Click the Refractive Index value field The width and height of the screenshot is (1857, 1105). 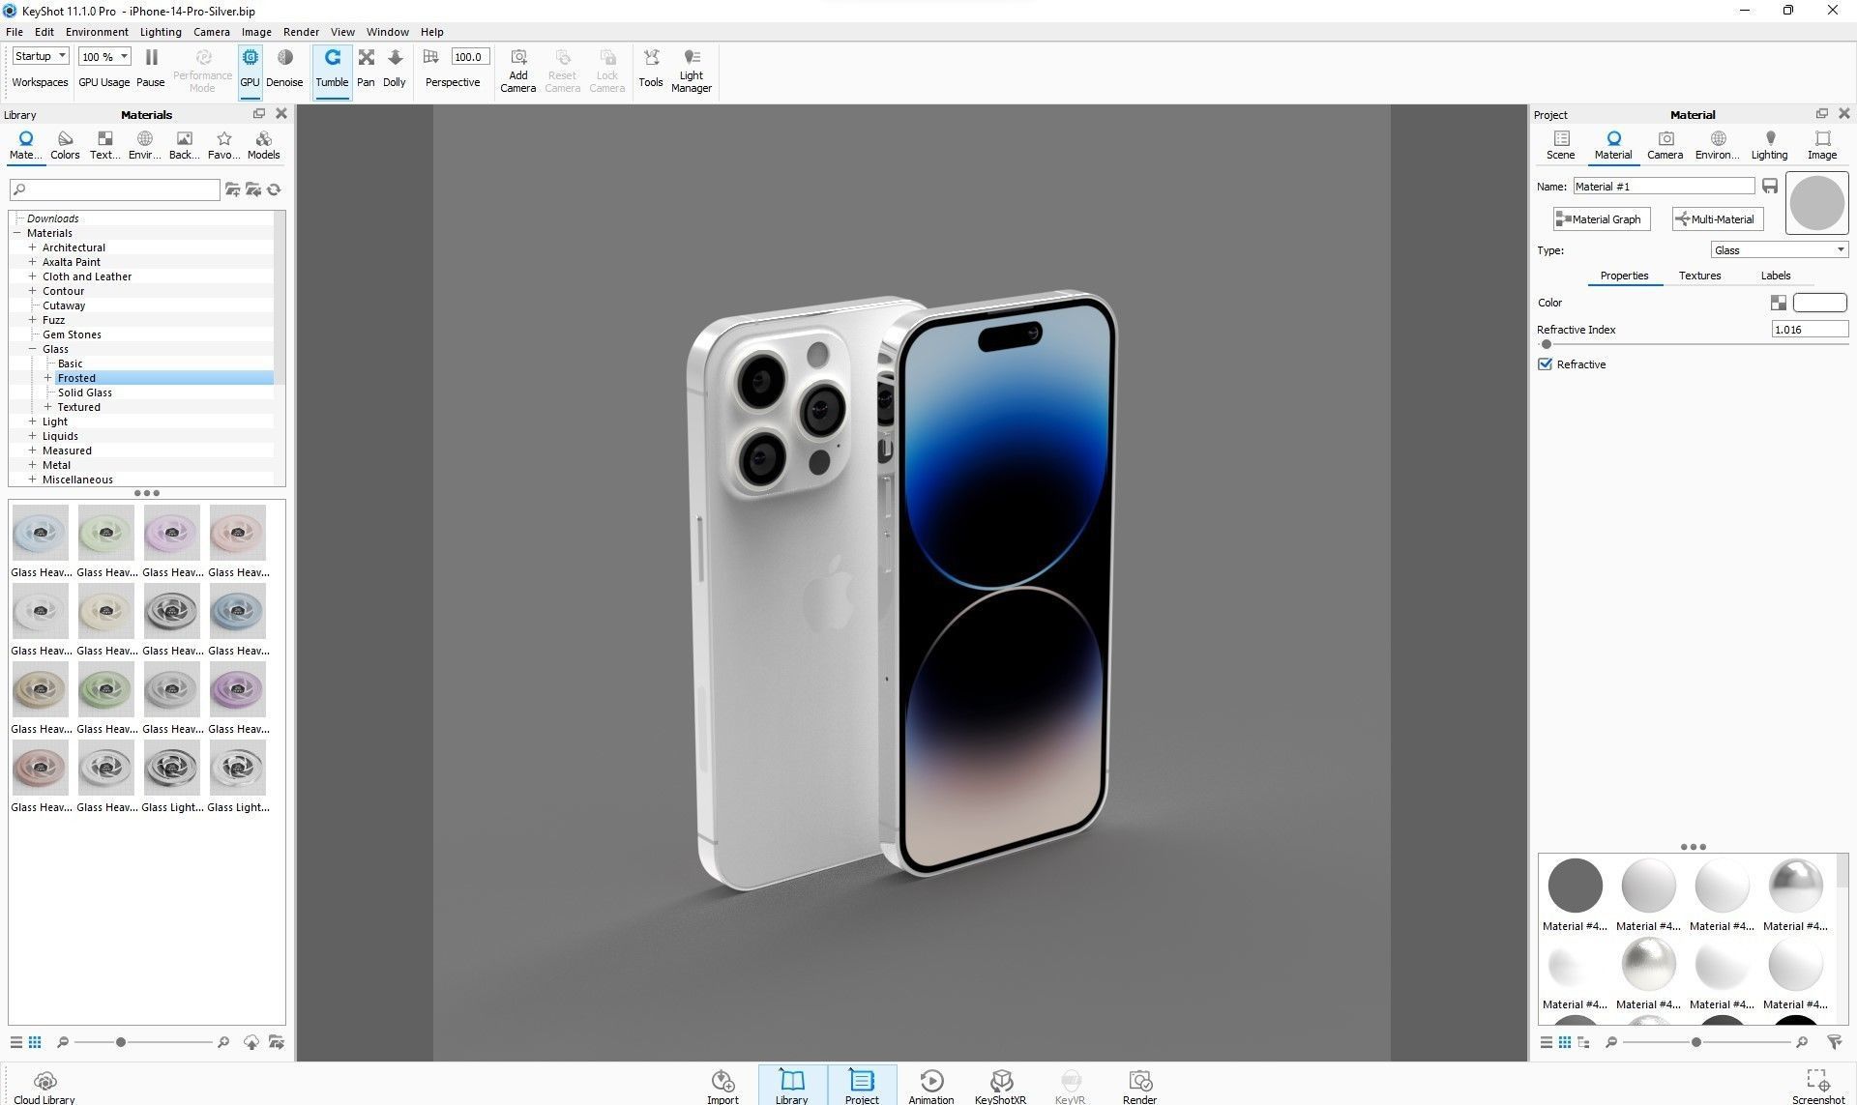(x=1810, y=330)
